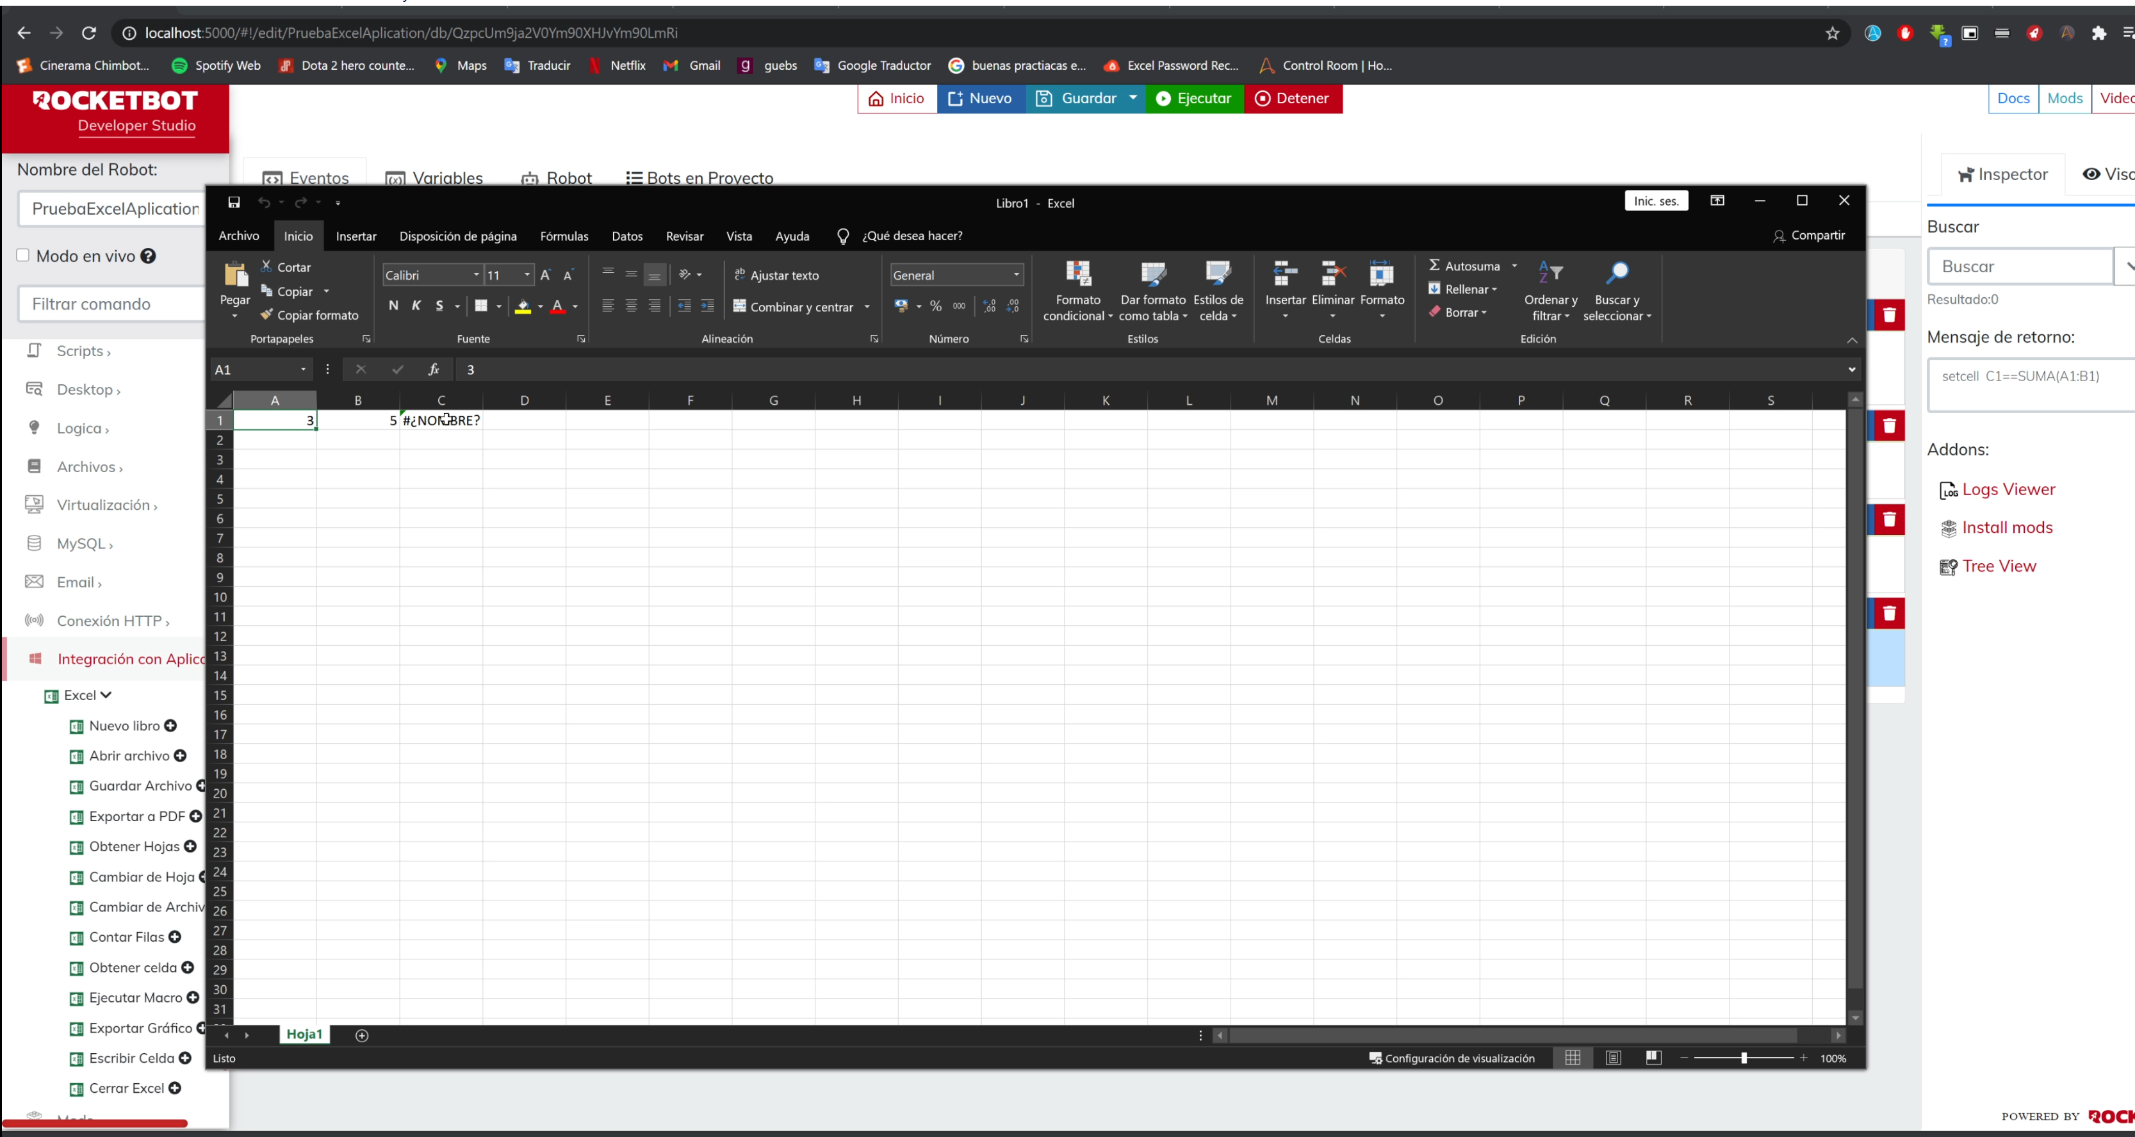Viewport: 2135px width, 1137px height.
Task: Click the insert function fx icon
Action: 434,370
